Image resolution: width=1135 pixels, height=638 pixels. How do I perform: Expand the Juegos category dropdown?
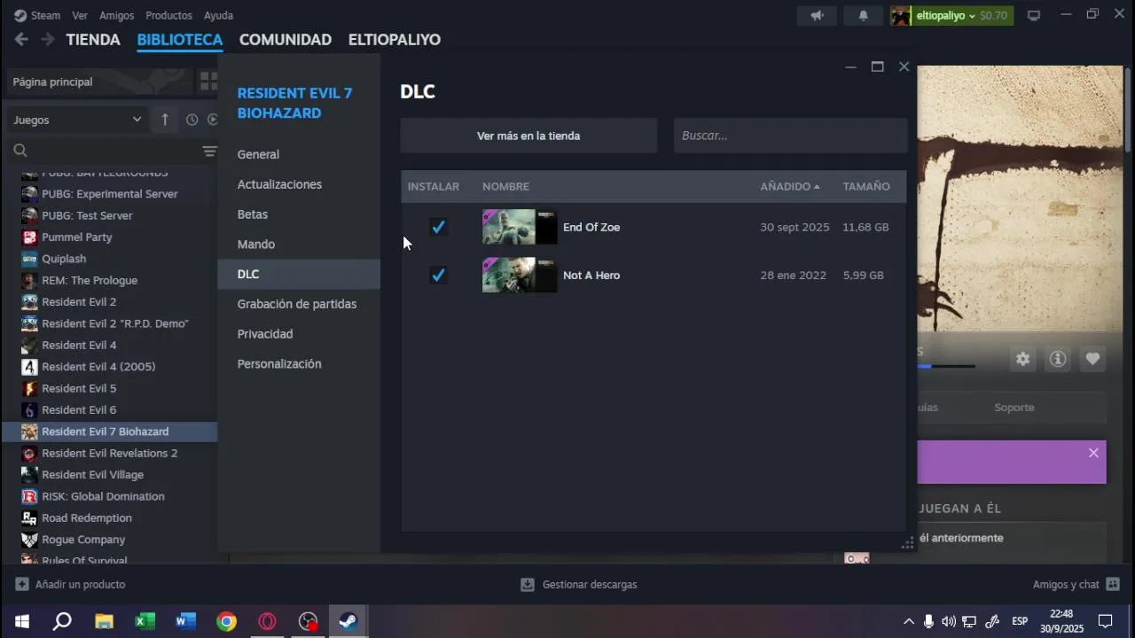[x=77, y=120]
